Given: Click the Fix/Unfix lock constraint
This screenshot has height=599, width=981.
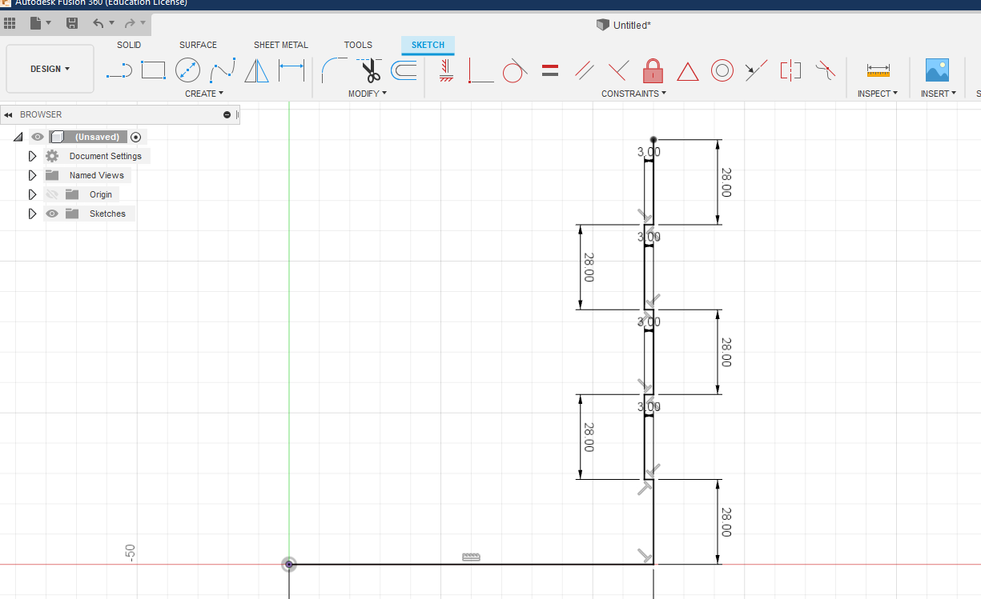Looking at the screenshot, I should click(653, 70).
